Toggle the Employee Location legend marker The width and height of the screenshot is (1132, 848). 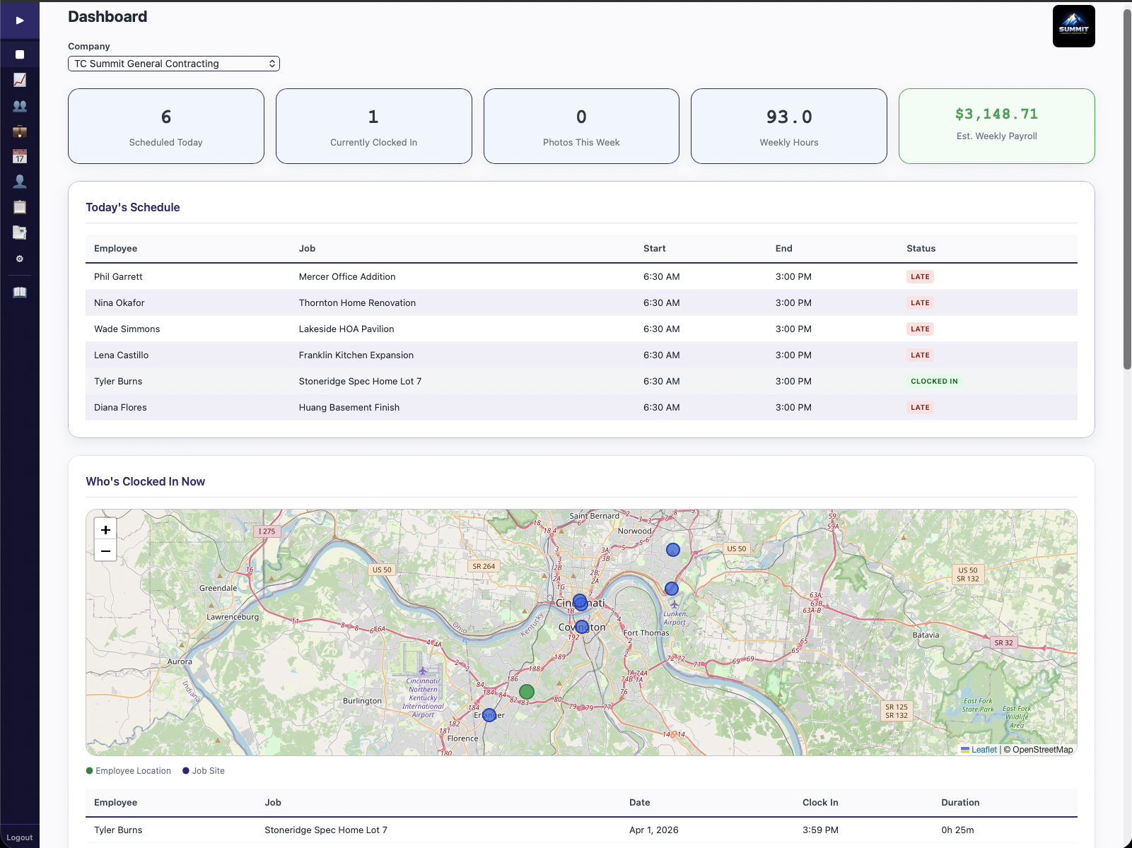click(x=90, y=770)
